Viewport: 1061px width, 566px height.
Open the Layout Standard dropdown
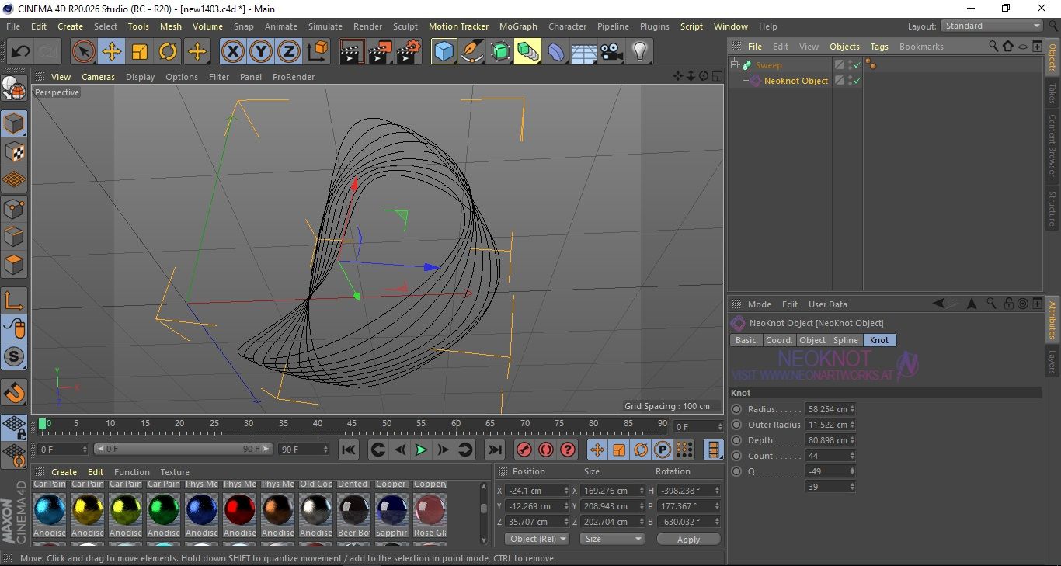tap(992, 26)
